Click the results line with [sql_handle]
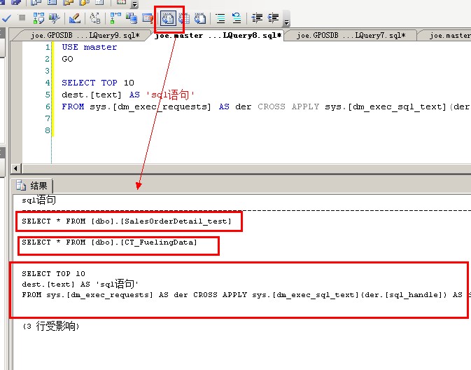 click(x=245, y=295)
